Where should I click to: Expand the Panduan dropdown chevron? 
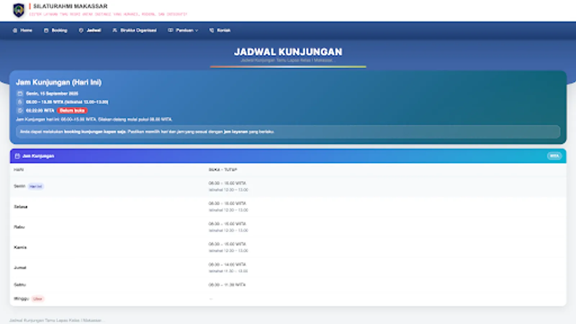tap(197, 31)
